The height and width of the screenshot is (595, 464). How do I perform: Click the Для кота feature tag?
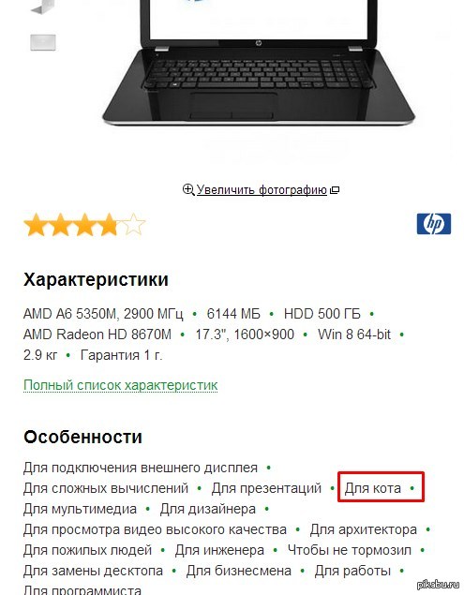pyautogui.click(x=372, y=488)
